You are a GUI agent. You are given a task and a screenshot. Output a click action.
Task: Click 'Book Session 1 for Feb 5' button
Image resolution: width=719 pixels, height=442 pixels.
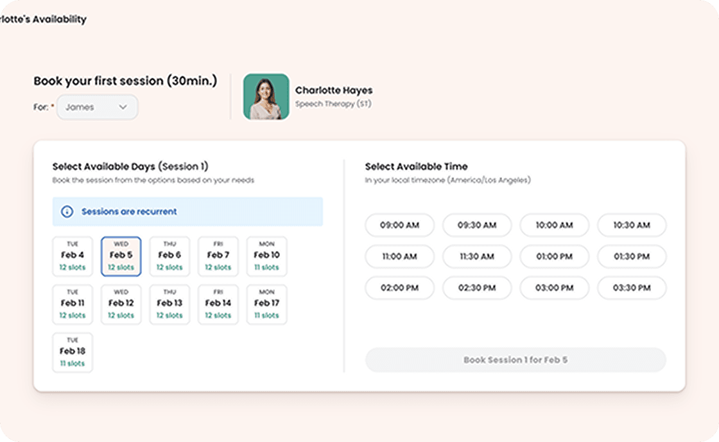point(515,360)
